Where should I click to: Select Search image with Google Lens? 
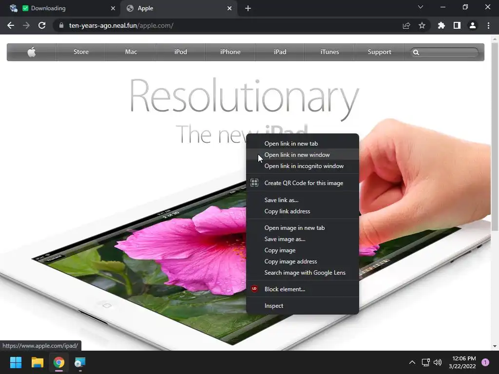[x=303, y=273]
